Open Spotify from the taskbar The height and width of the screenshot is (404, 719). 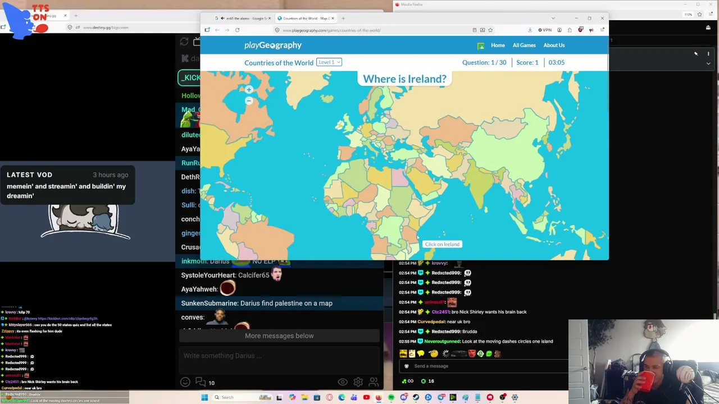click(x=391, y=397)
